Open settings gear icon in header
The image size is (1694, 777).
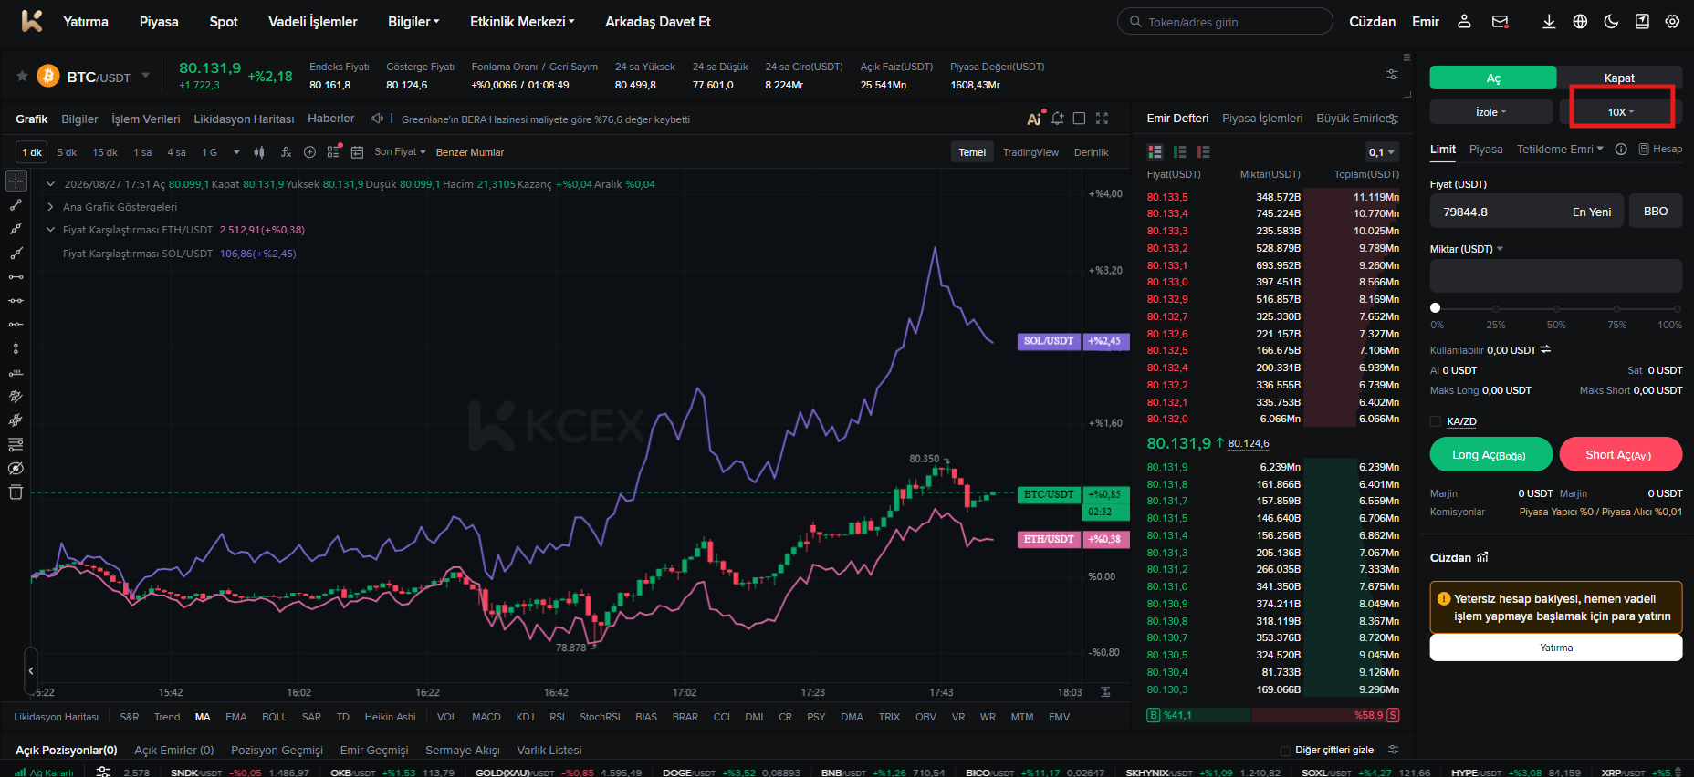1672,21
